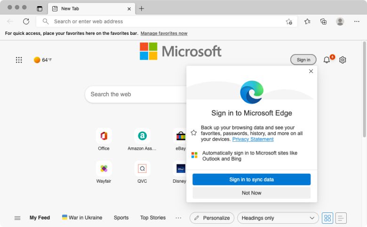
Task: Select the Sports feed tab
Action: point(121,218)
